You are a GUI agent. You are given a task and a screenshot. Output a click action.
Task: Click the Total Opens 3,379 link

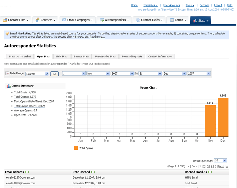point(25,97)
